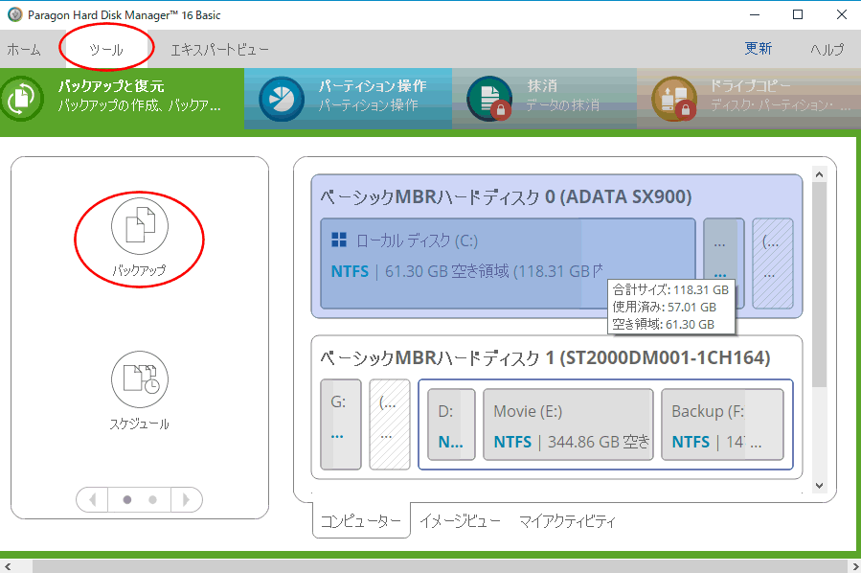Switch to the イメージビュー tab
The image size is (861, 573).
coord(460,521)
